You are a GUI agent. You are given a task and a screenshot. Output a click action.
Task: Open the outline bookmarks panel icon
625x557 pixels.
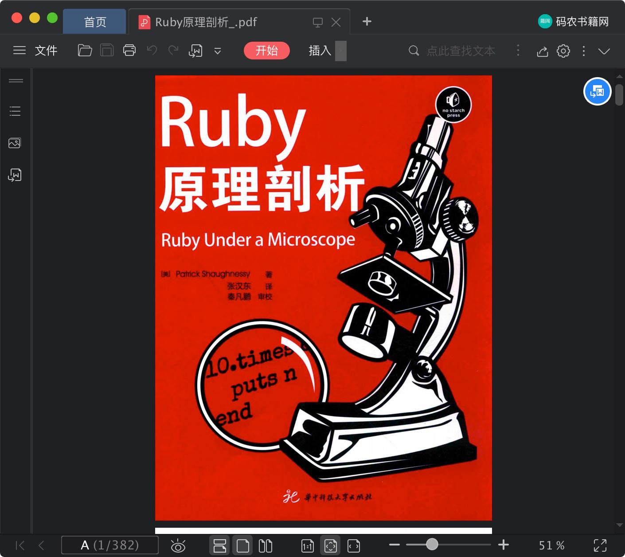15,111
